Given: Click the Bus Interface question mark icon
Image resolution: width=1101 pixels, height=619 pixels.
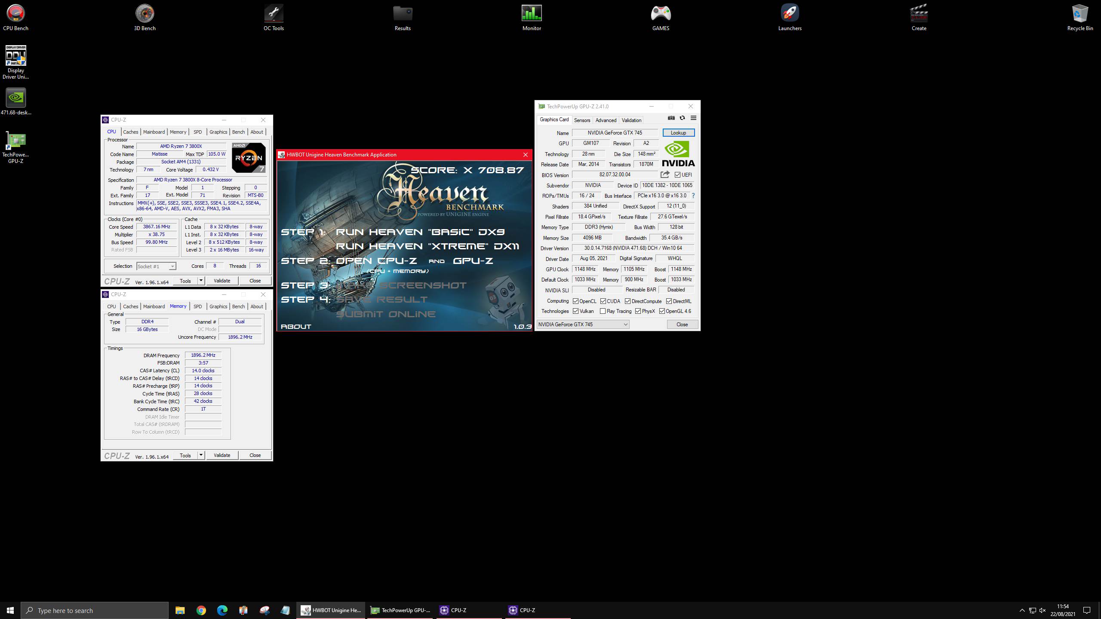Looking at the screenshot, I should point(693,196).
